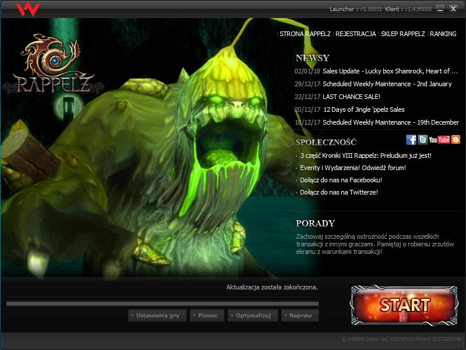Click the PORADY section heading

[x=315, y=223]
